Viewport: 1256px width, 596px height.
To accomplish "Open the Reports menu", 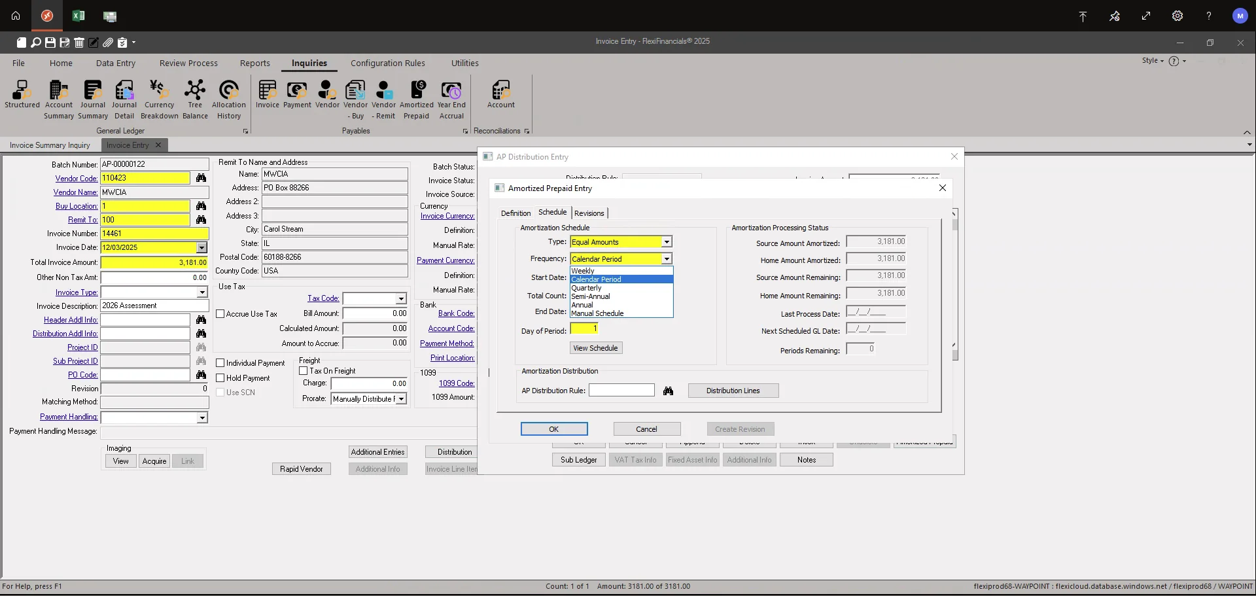I will [x=254, y=63].
